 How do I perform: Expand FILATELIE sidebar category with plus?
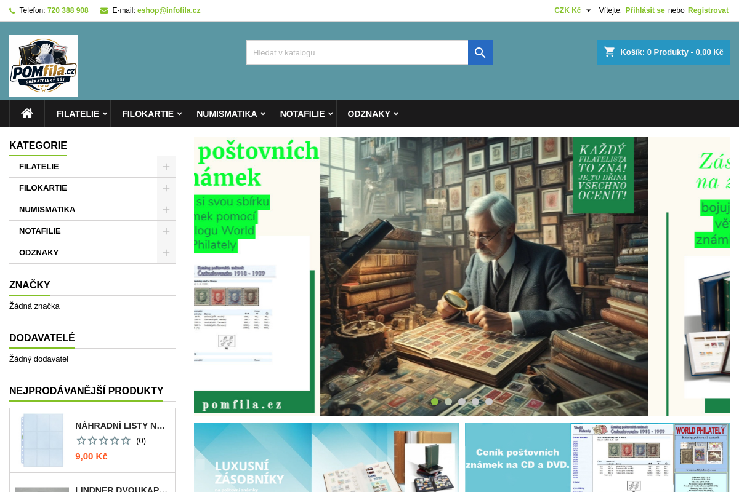coord(166,167)
